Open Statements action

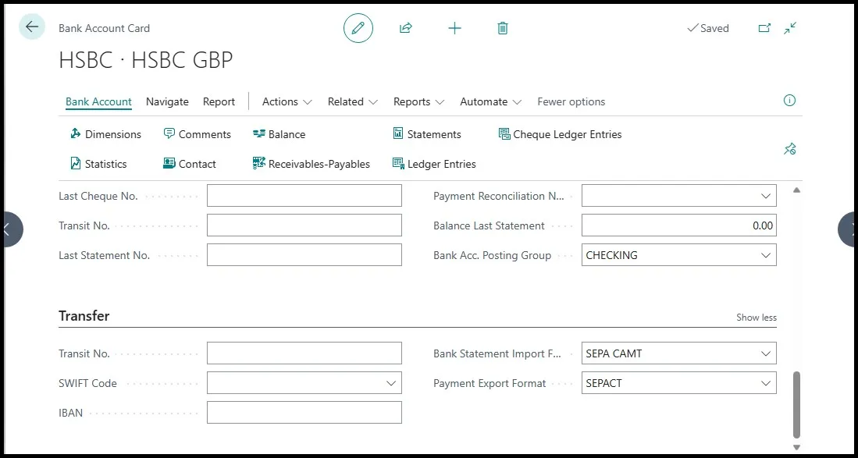point(427,134)
